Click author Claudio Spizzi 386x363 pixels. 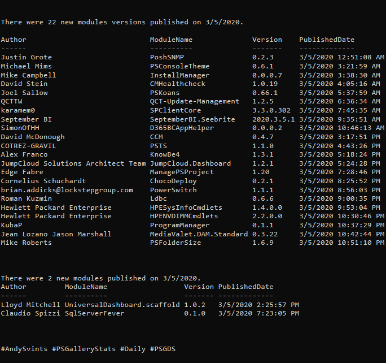[x=30, y=313]
